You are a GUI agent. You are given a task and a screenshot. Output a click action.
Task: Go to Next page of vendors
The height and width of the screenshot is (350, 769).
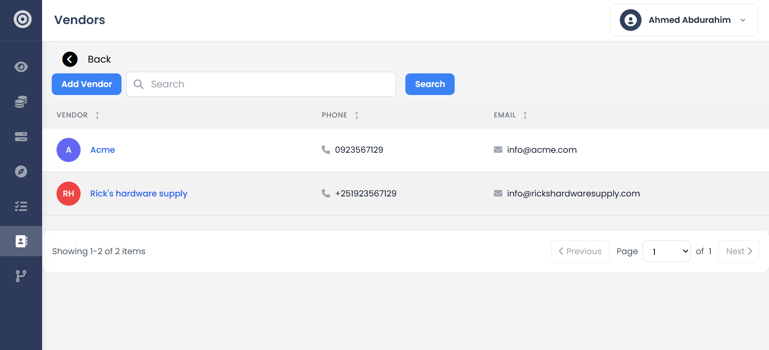(739, 251)
